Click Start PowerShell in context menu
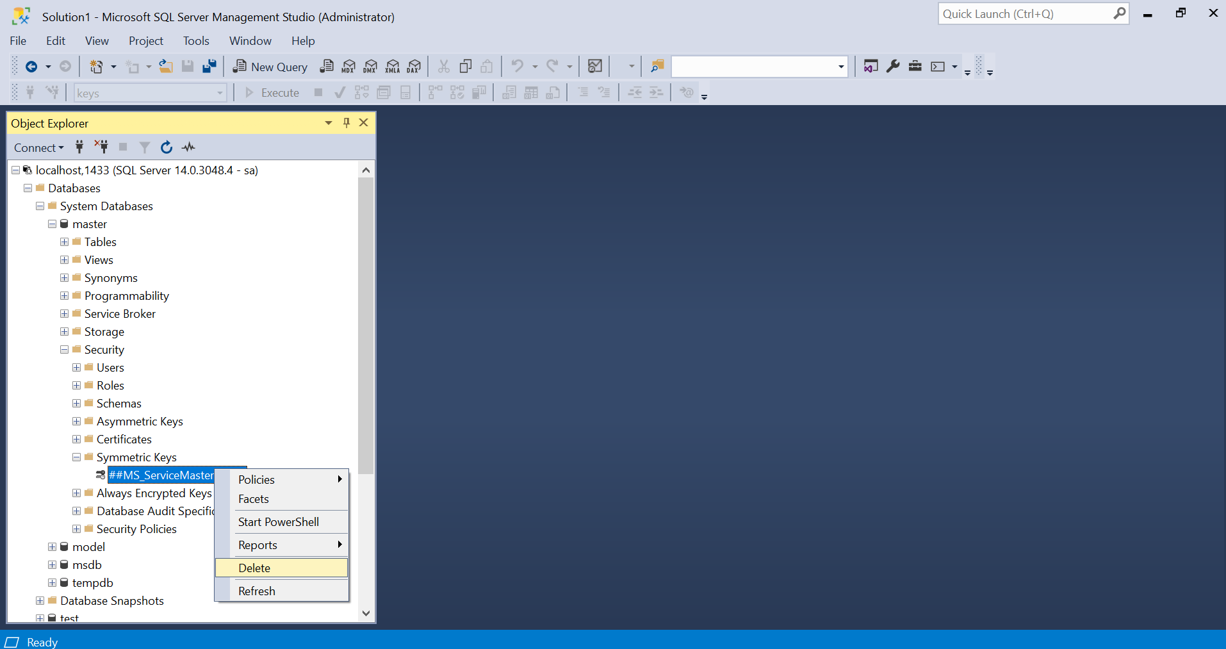Image resolution: width=1226 pixels, height=649 pixels. pos(278,522)
